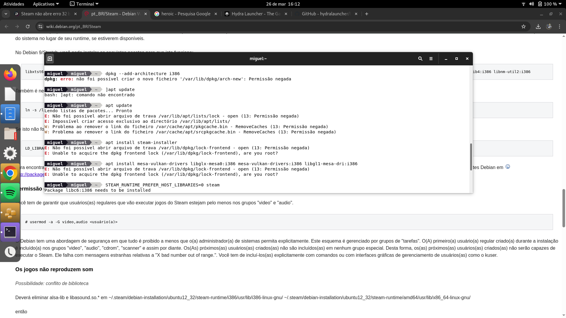This screenshot has width=566, height=318.
Task: Click volume indicator in system tray
Action: (532, 4)
